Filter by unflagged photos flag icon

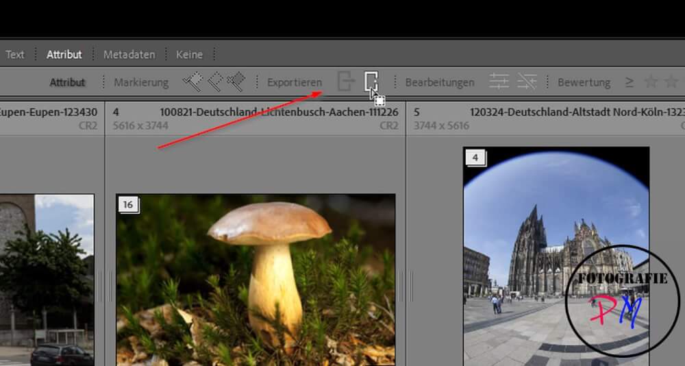(215, 82)
